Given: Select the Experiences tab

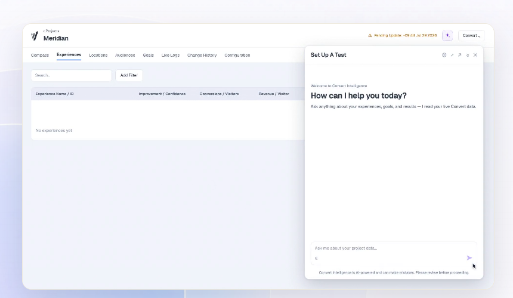Looking at the screenshot, I should pyautogui.click(x=69, y=55).
